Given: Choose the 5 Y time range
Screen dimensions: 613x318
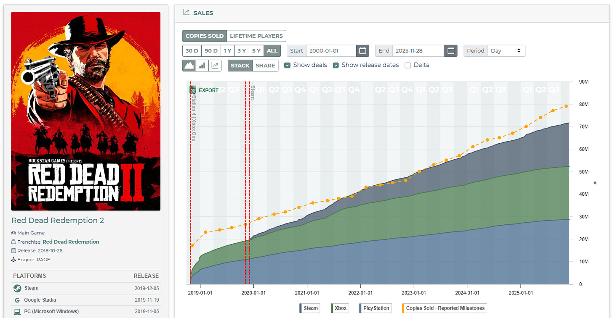Looking at the screenshot, I should 256,51.
